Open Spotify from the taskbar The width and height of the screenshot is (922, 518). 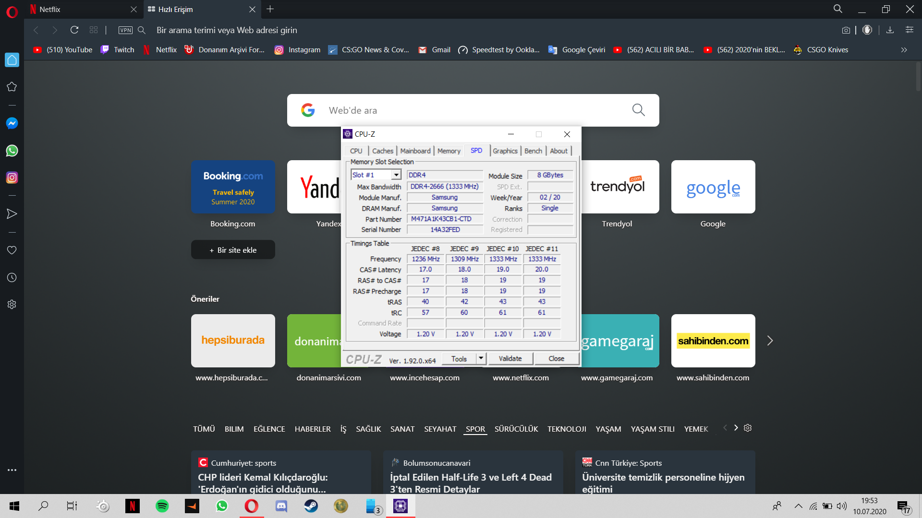coord(162,506)
